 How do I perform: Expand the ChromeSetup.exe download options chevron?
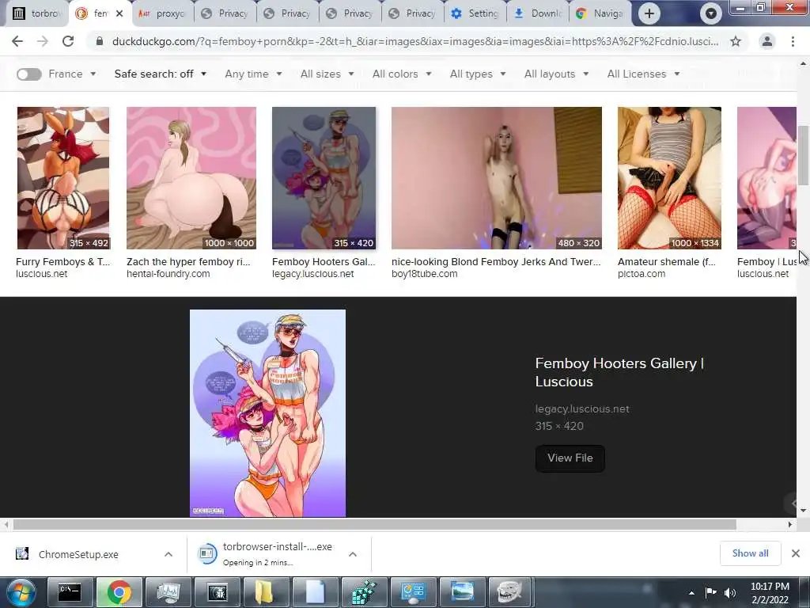pyautogui.click(x=168, y=554)
